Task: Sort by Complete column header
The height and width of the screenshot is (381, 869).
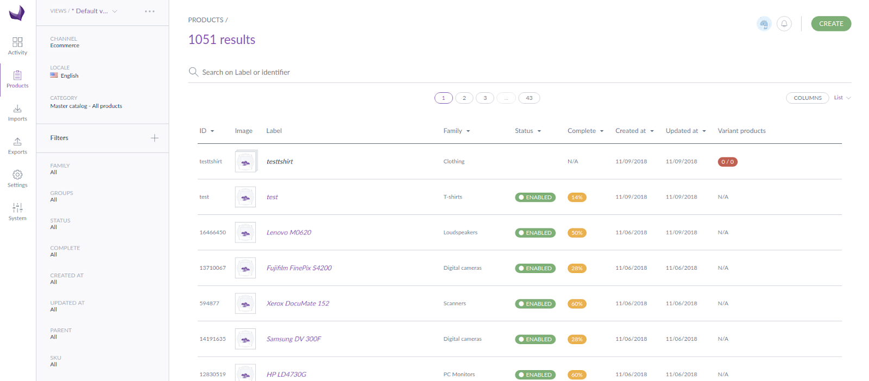Action: tap(585, 131)
